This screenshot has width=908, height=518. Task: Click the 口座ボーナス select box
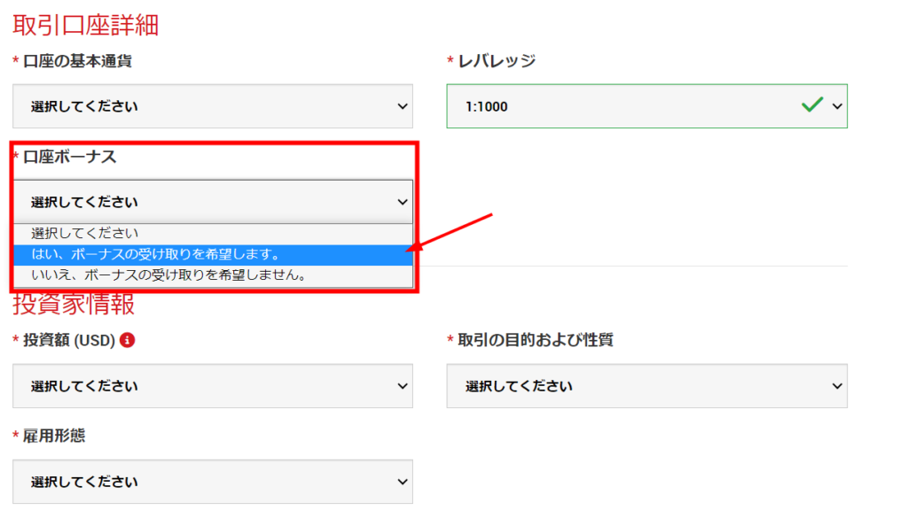(213, 202)
